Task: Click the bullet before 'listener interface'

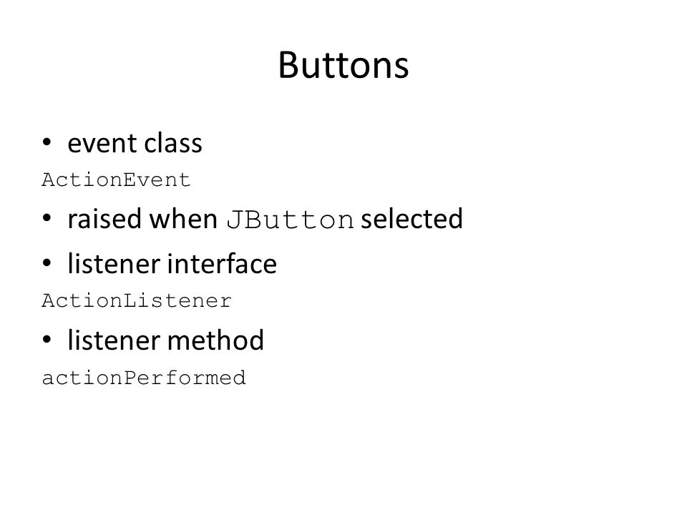Action: [x=47, y=264]
